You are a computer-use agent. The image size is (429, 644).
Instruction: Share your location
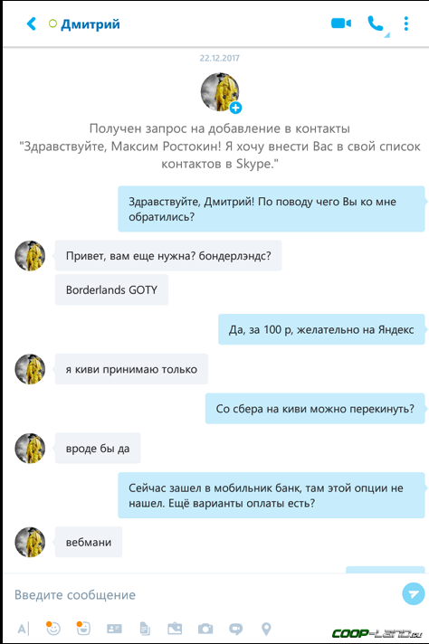[x=266, y=629]
